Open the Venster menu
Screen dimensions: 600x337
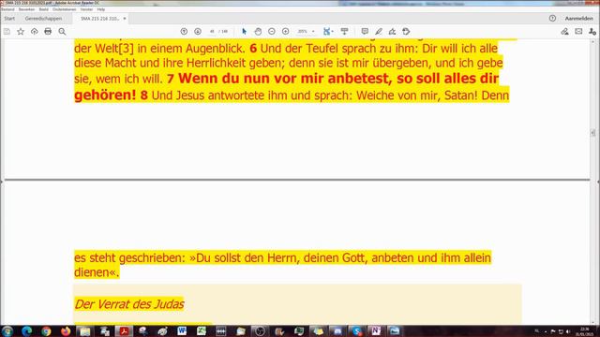coord(86,9)
